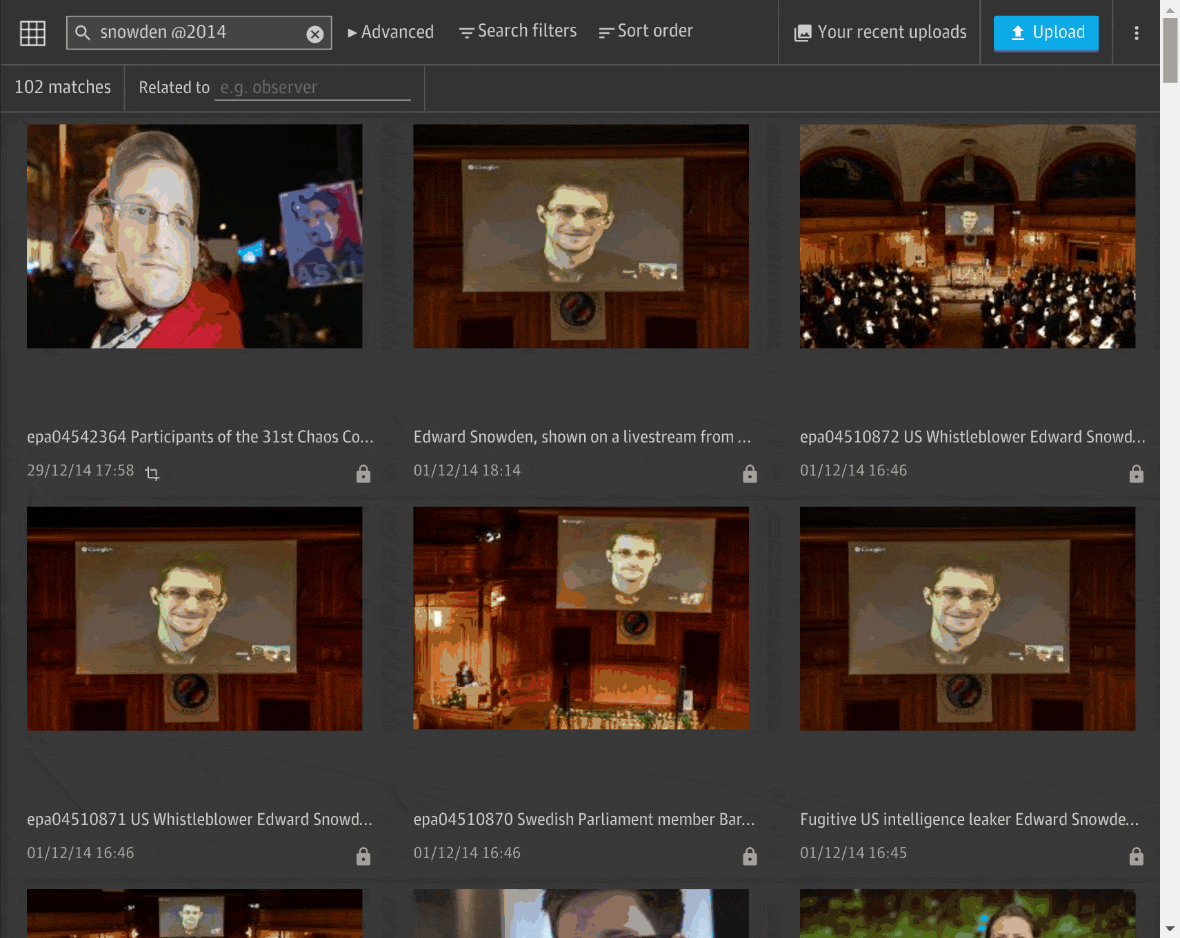This screenshot has width=1180, height=938.
Task: Click the crop icon beside 29/12/14 17:58
Action: point(152,473)
